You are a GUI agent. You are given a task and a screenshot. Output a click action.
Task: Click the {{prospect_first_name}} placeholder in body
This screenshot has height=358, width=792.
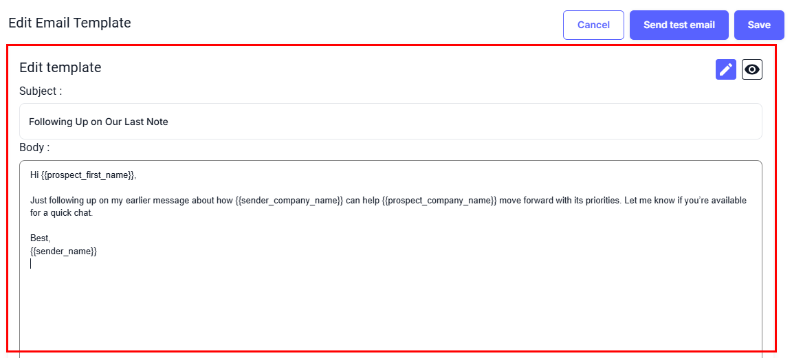(x=87, y=175)
